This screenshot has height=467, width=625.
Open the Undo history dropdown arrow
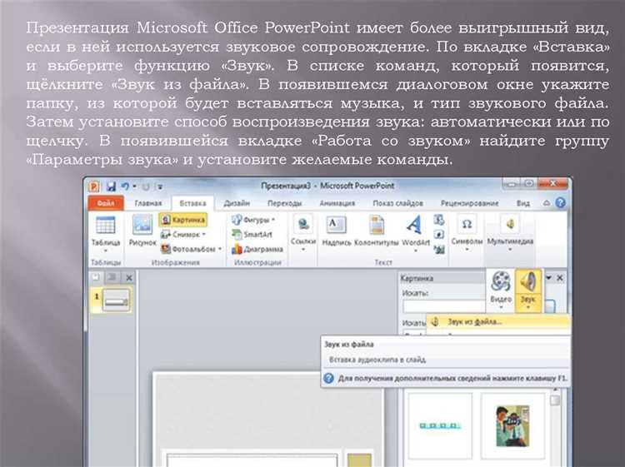(135, 186)
